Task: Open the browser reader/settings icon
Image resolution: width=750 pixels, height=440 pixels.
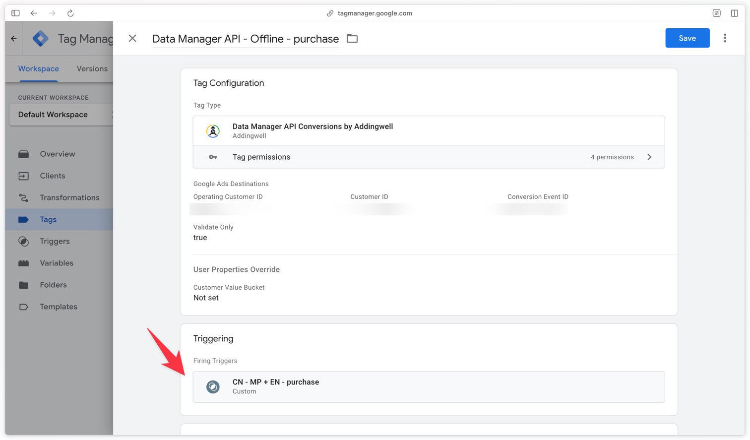Action: tap(716, 13)
